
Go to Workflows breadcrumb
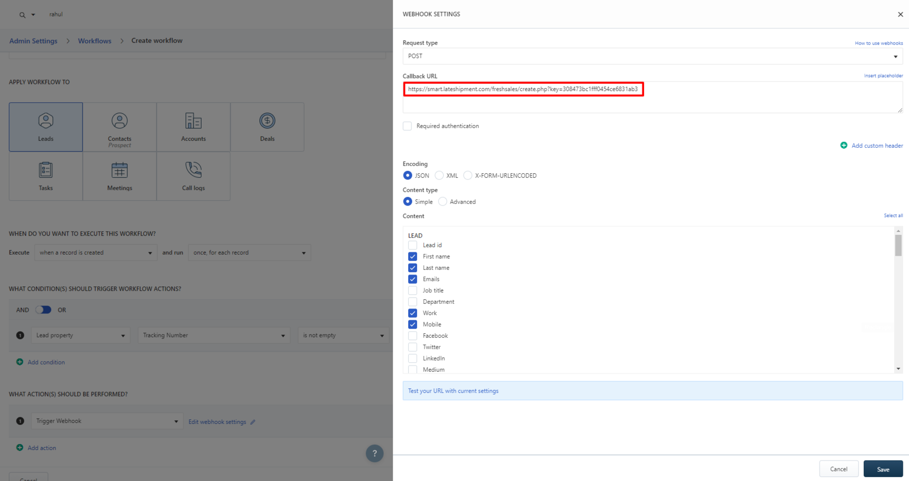click(95, 41)
